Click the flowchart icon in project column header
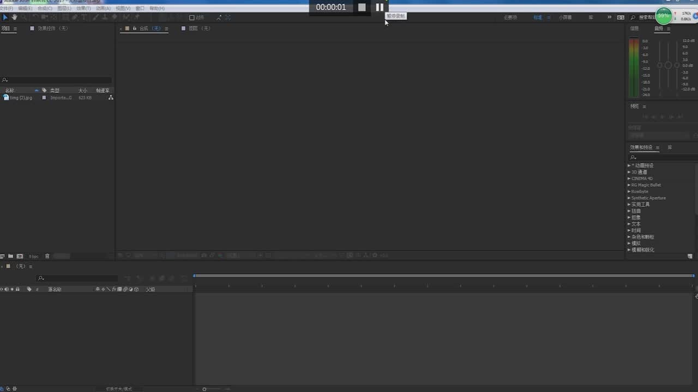Image resolution: width=698 pixels, height=392 pixels. [111, 97]
